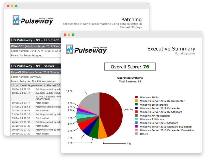Click 'Policy: No Policy Assigned' row
The image size is (206, 159).
click(x=36, y=55)
